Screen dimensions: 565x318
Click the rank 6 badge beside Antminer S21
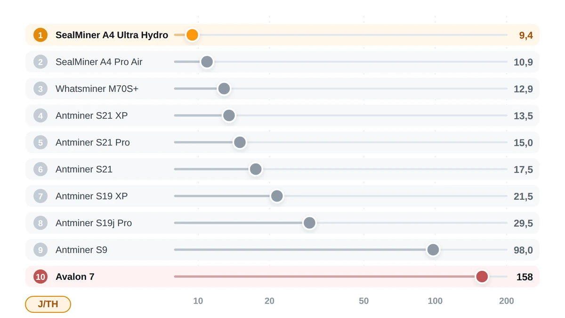tap(40, 169)
